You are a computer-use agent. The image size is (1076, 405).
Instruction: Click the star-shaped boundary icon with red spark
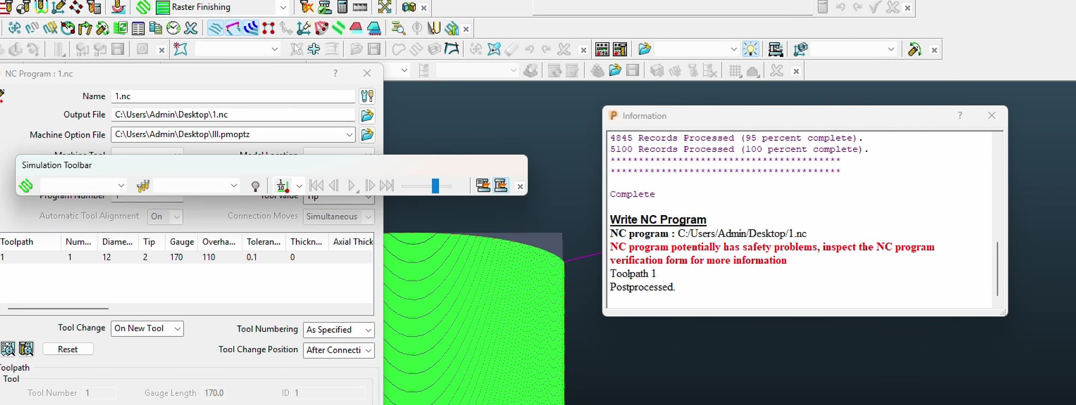[181, 49]
